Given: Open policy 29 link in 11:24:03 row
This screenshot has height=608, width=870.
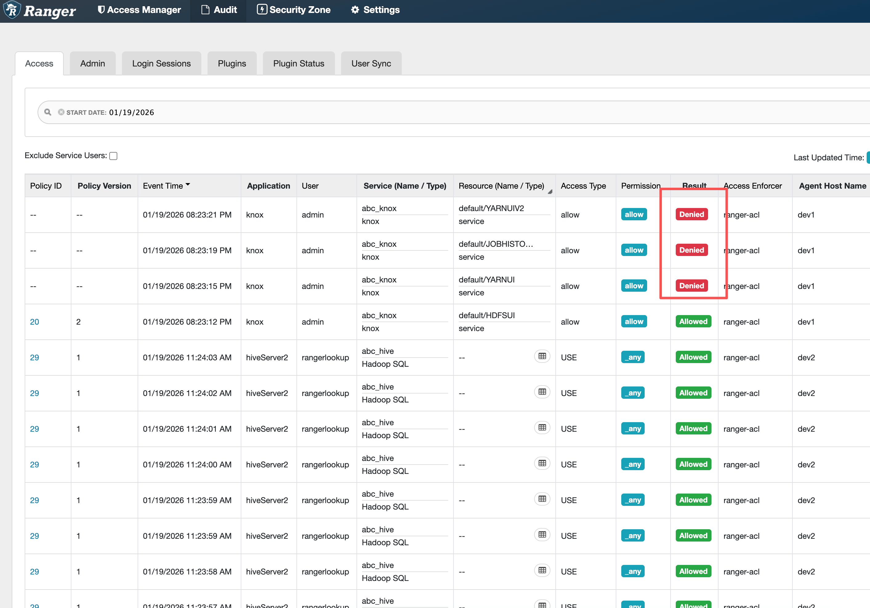Looking at the screenshot, I should 34,357.
